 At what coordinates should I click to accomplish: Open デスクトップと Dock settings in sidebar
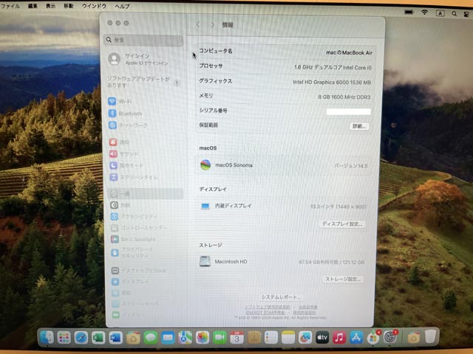pos(142,271)
